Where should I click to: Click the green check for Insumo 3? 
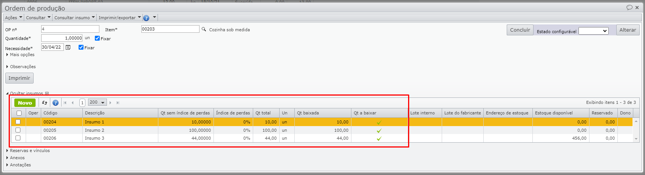(x=379, y=138)
